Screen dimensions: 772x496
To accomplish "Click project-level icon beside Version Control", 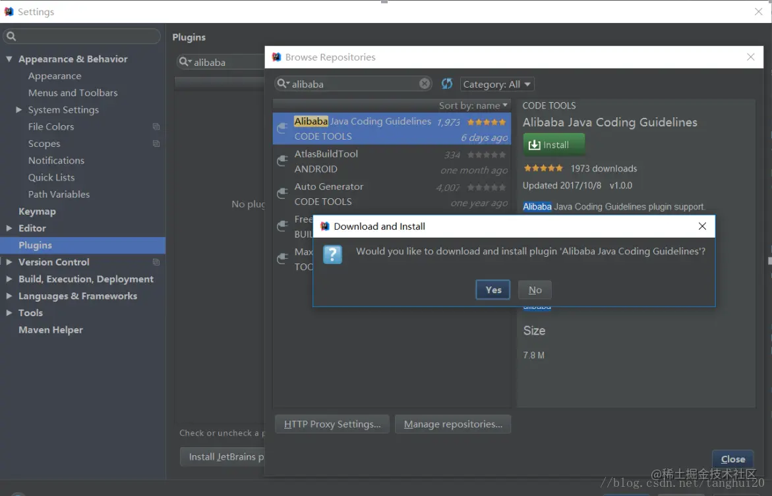I will tap(156, 262).
